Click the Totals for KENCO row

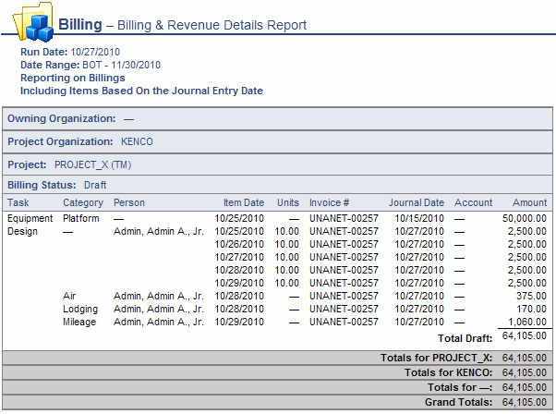277,372
